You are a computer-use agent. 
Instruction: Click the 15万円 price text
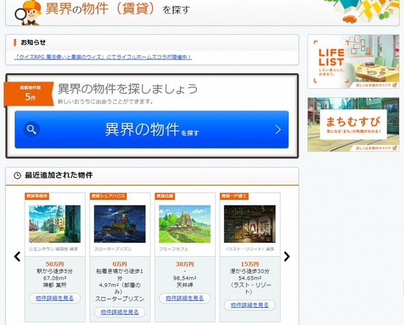point(250,264)
